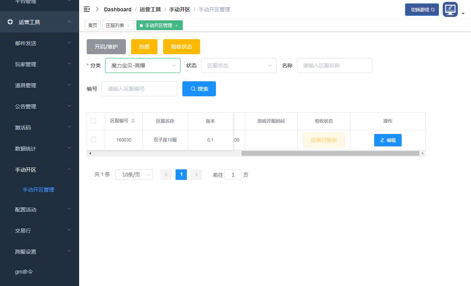This screenshot has width=471, height=286.
Task: Click the 运营工具 circular sidebar icon
Action: click(x=10, y=22)
